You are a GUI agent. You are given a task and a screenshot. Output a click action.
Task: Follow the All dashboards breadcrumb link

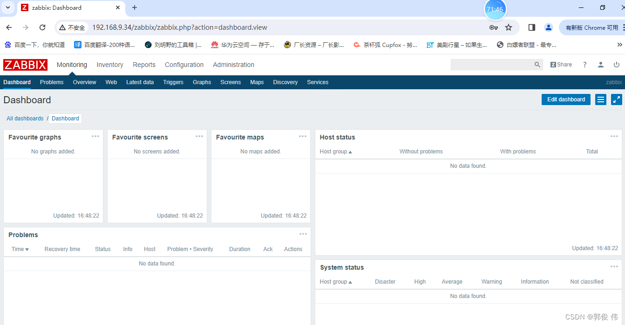(x=25, y=119)
